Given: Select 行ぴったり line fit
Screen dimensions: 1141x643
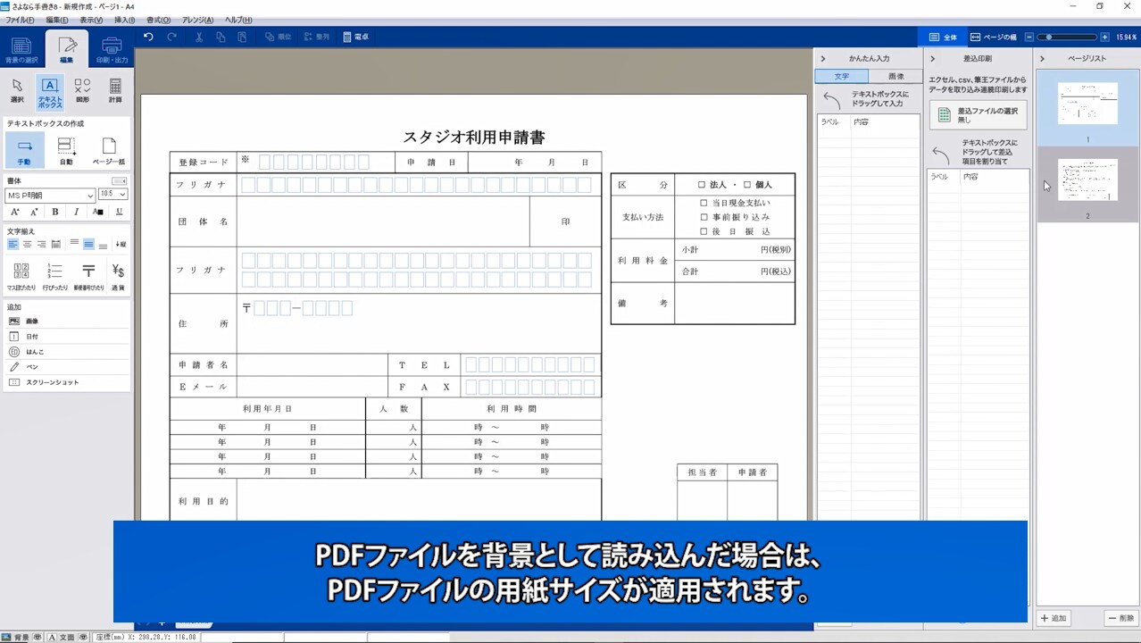Looking at the screenshot, I should tap(54, 277).
